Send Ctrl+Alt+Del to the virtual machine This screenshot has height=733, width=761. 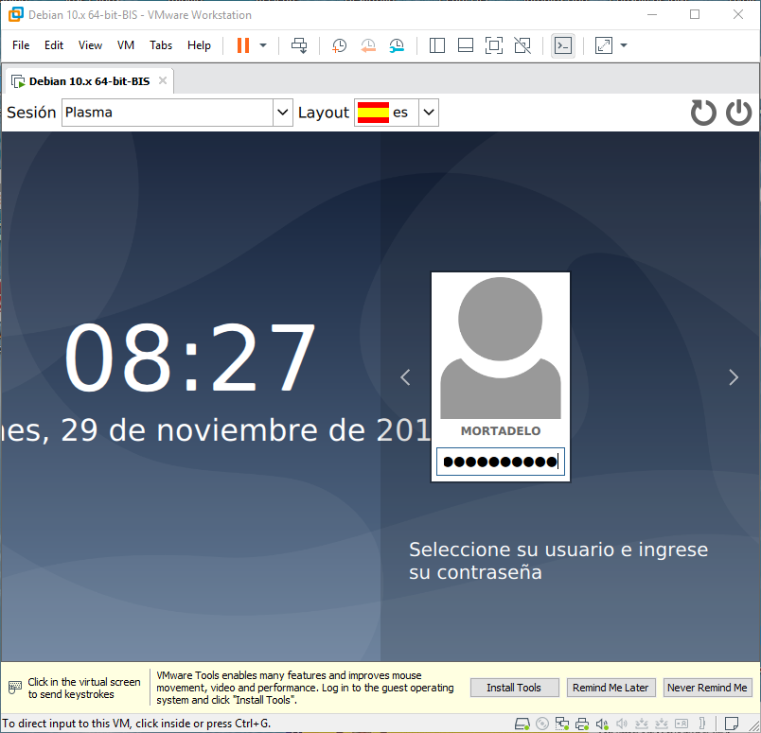point(299,45)
